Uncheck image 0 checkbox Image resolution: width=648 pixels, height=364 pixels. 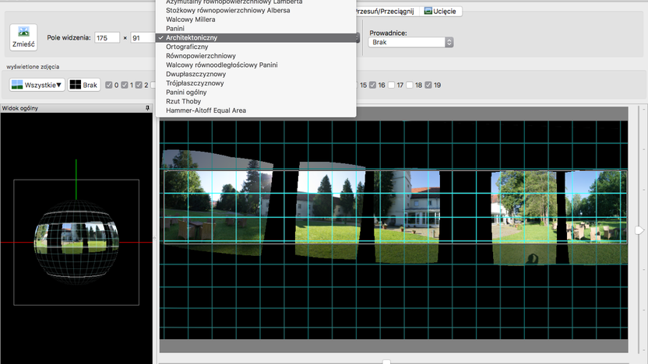[x=109, y=85]
